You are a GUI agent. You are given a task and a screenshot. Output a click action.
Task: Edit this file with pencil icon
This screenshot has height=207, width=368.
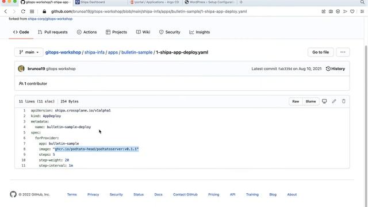coord(334,101)
